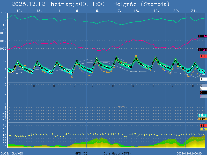Viewport: 207px width, 155px height.
Task: Click the GrADS: COLA/IGES footer text
Action: tap(12, 153)
